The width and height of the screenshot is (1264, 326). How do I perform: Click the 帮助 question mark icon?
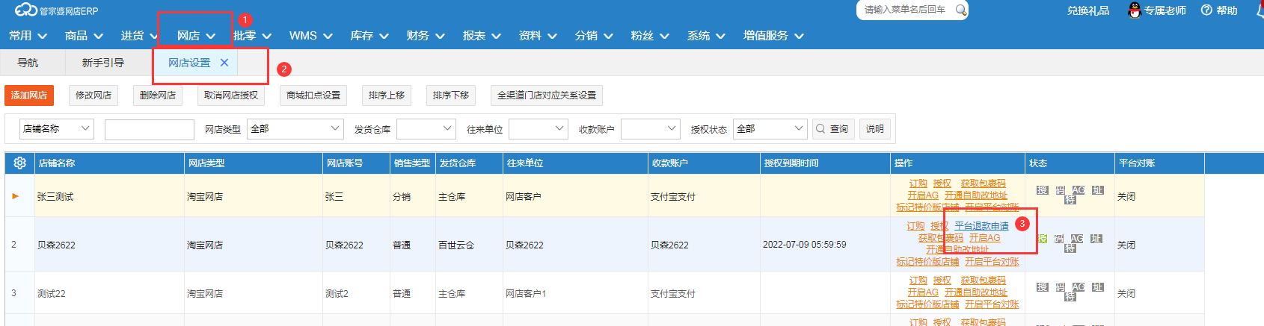point(1206,10)
